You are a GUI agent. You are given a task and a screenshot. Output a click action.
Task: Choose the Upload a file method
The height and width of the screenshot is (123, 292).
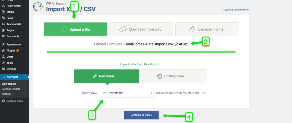(x=75, y=29)
